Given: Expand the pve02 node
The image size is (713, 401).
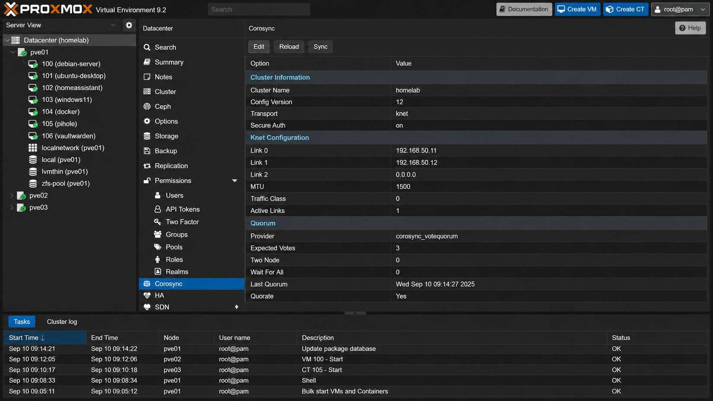Looking at the screenshot, I should (x=12, y=196).
